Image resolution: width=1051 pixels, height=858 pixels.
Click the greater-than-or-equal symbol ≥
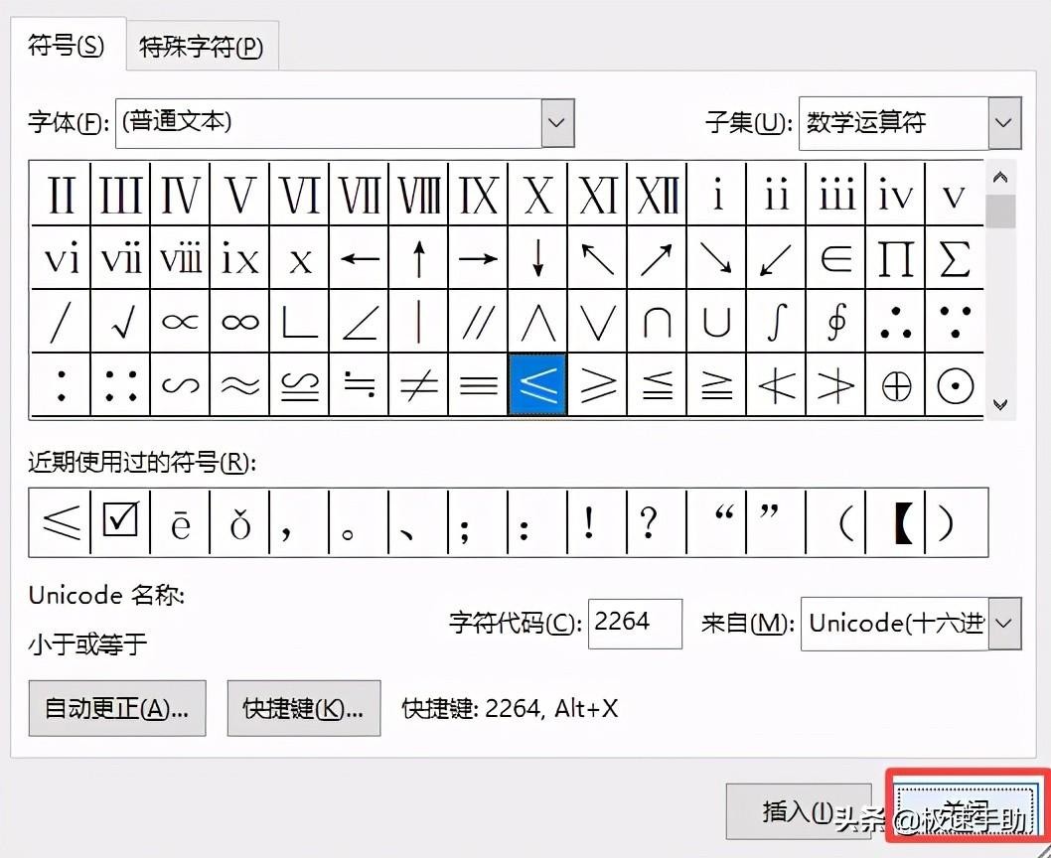(597, 385)
